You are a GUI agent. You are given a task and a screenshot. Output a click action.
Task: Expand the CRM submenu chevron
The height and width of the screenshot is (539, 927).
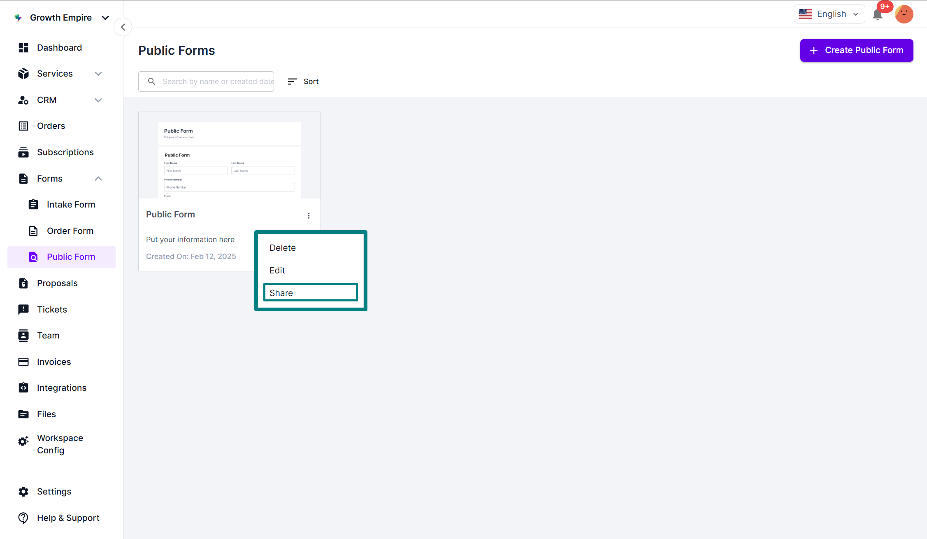point(98,100)
